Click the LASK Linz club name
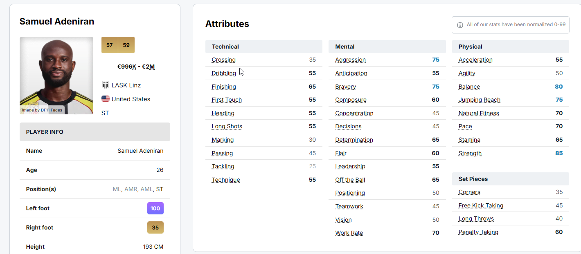 (126, 85)
